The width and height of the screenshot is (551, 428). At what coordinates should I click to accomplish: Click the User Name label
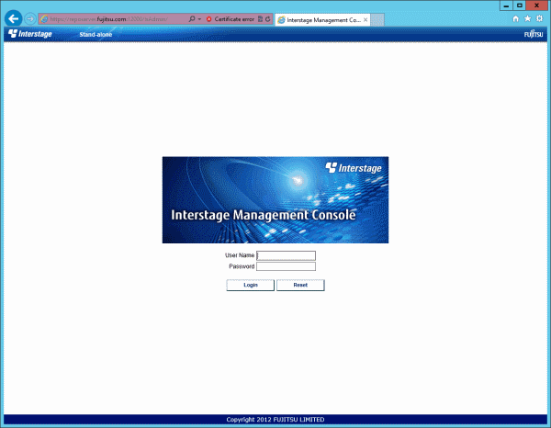click(x=240, y=255)
